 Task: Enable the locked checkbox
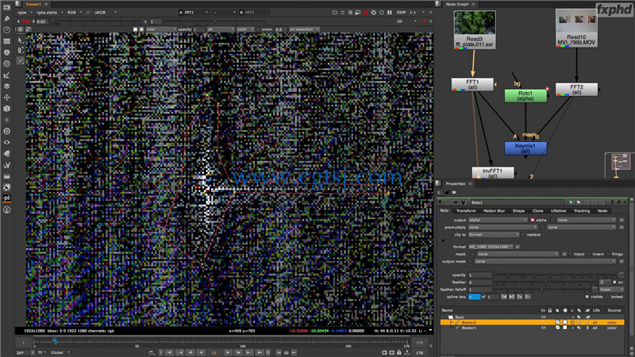607,297
